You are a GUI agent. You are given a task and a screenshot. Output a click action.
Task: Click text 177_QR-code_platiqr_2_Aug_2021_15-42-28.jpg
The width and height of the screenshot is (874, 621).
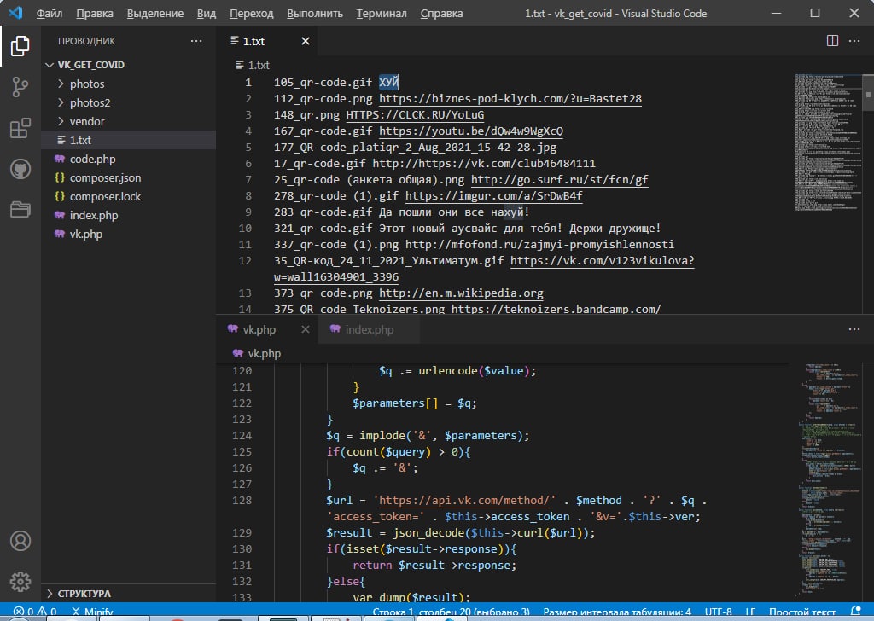[x=415, y=147]
